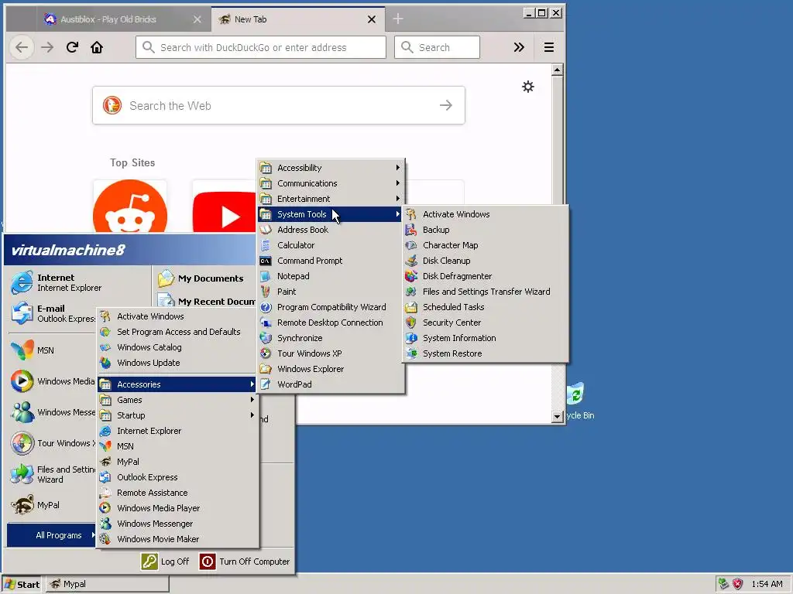
Task: Start Disk Cleanup tool
Action: (x=486, y=261)
